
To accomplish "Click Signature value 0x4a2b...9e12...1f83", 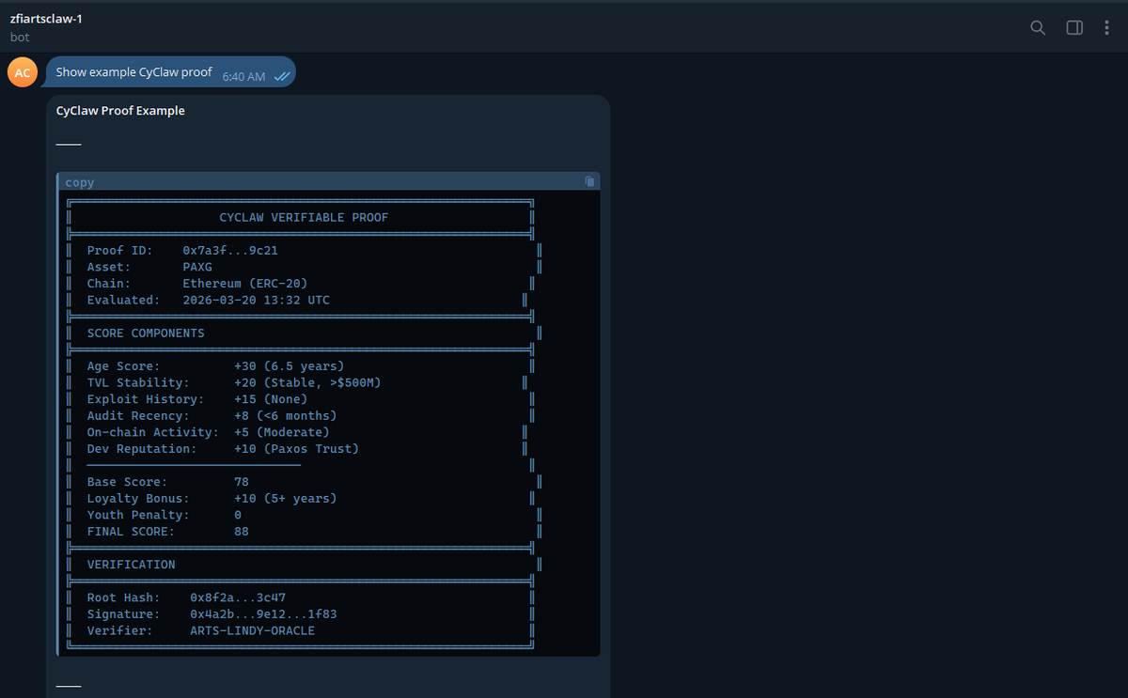I will click(x=263, y=614).
